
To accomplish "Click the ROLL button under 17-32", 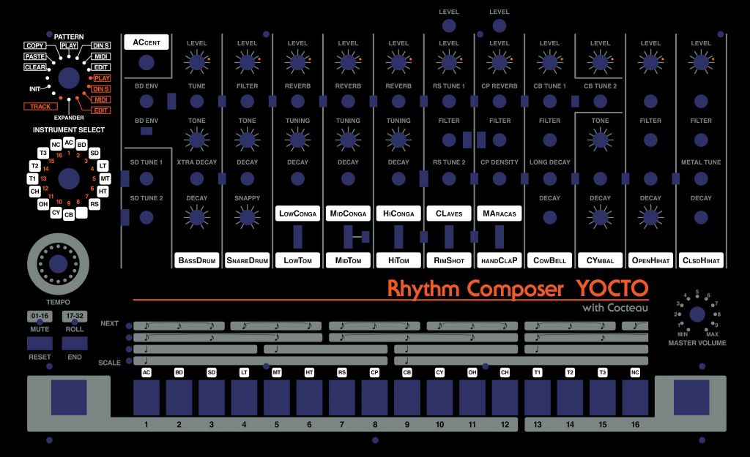I will [75, 344].
